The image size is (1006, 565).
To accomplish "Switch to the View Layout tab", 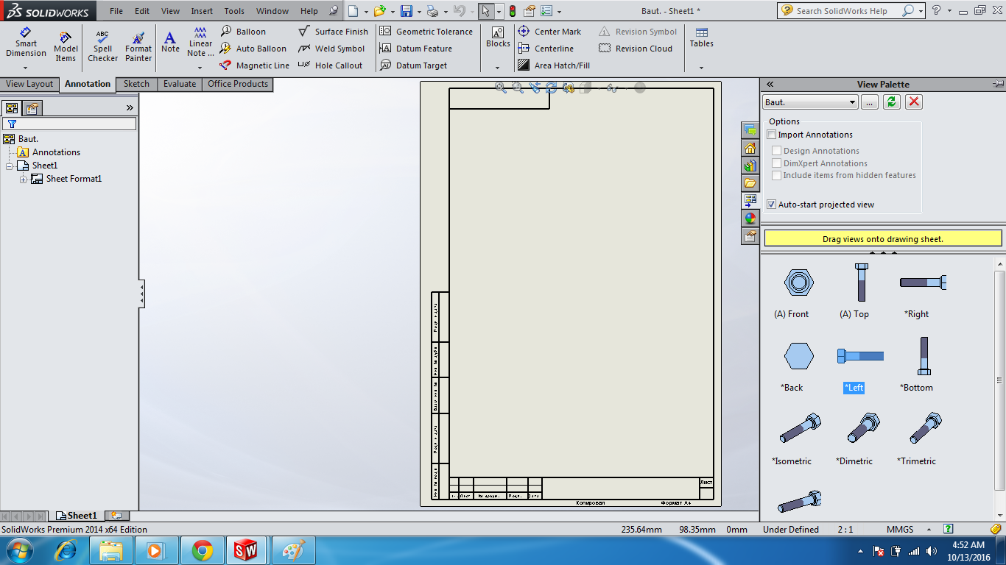I will pos(29,84).
